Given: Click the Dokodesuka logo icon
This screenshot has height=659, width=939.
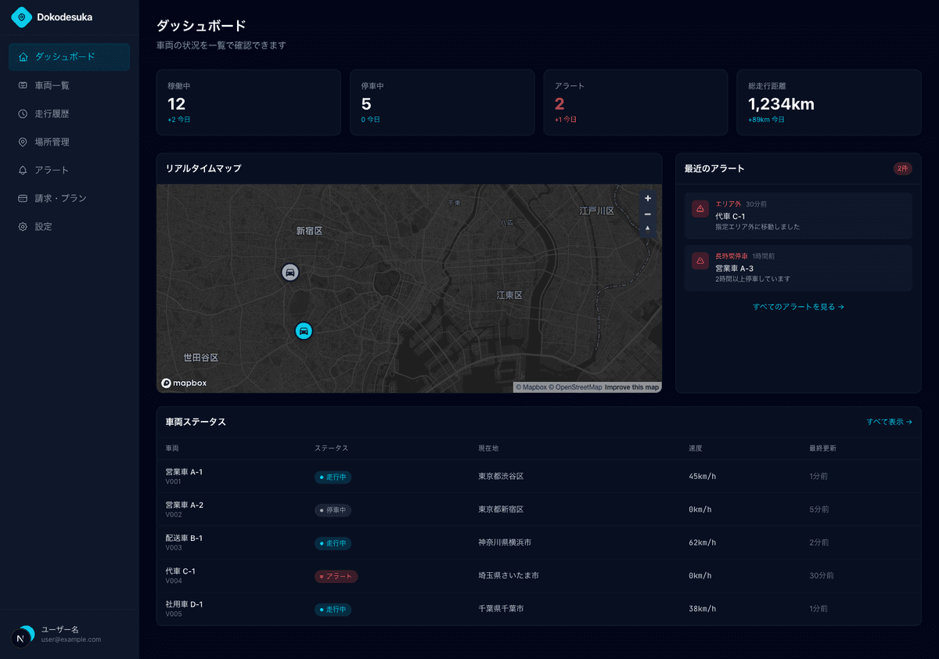Looking at the screenshot, I should coord(22,16).
